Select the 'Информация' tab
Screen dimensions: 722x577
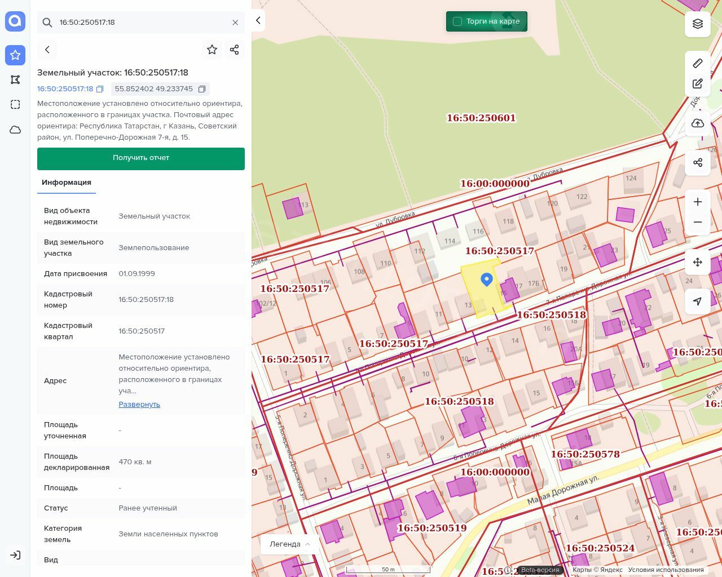pos(67,183)
